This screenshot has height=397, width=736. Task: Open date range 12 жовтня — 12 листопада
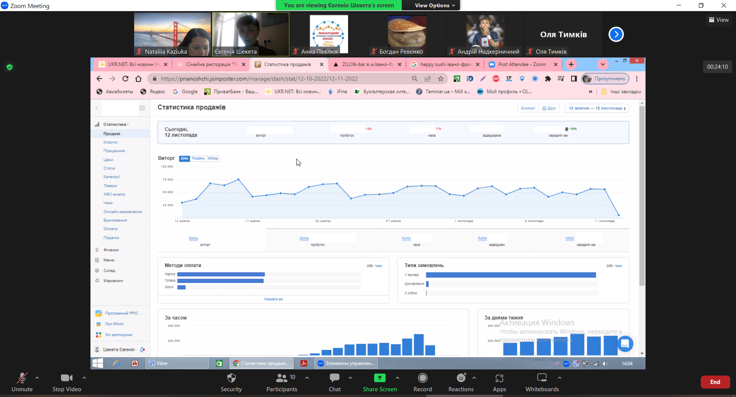(x=597, y=108)
